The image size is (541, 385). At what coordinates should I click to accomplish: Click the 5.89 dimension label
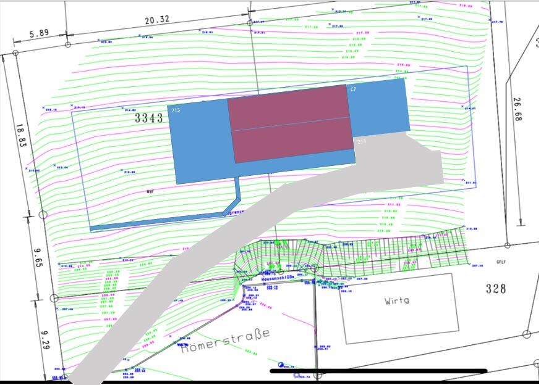[40, 34]
